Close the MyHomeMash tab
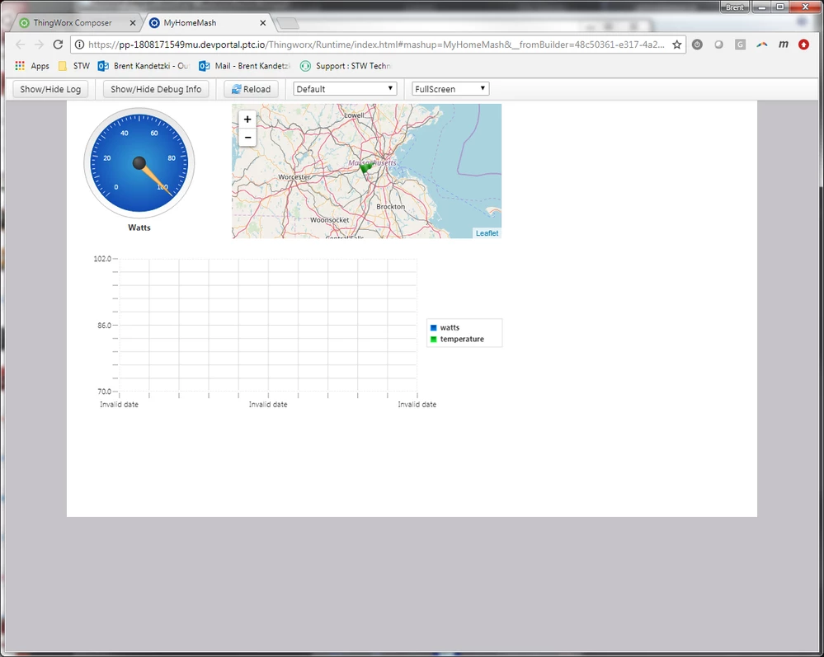The height and width of the screenshot is (657, 824). point(263,22)
